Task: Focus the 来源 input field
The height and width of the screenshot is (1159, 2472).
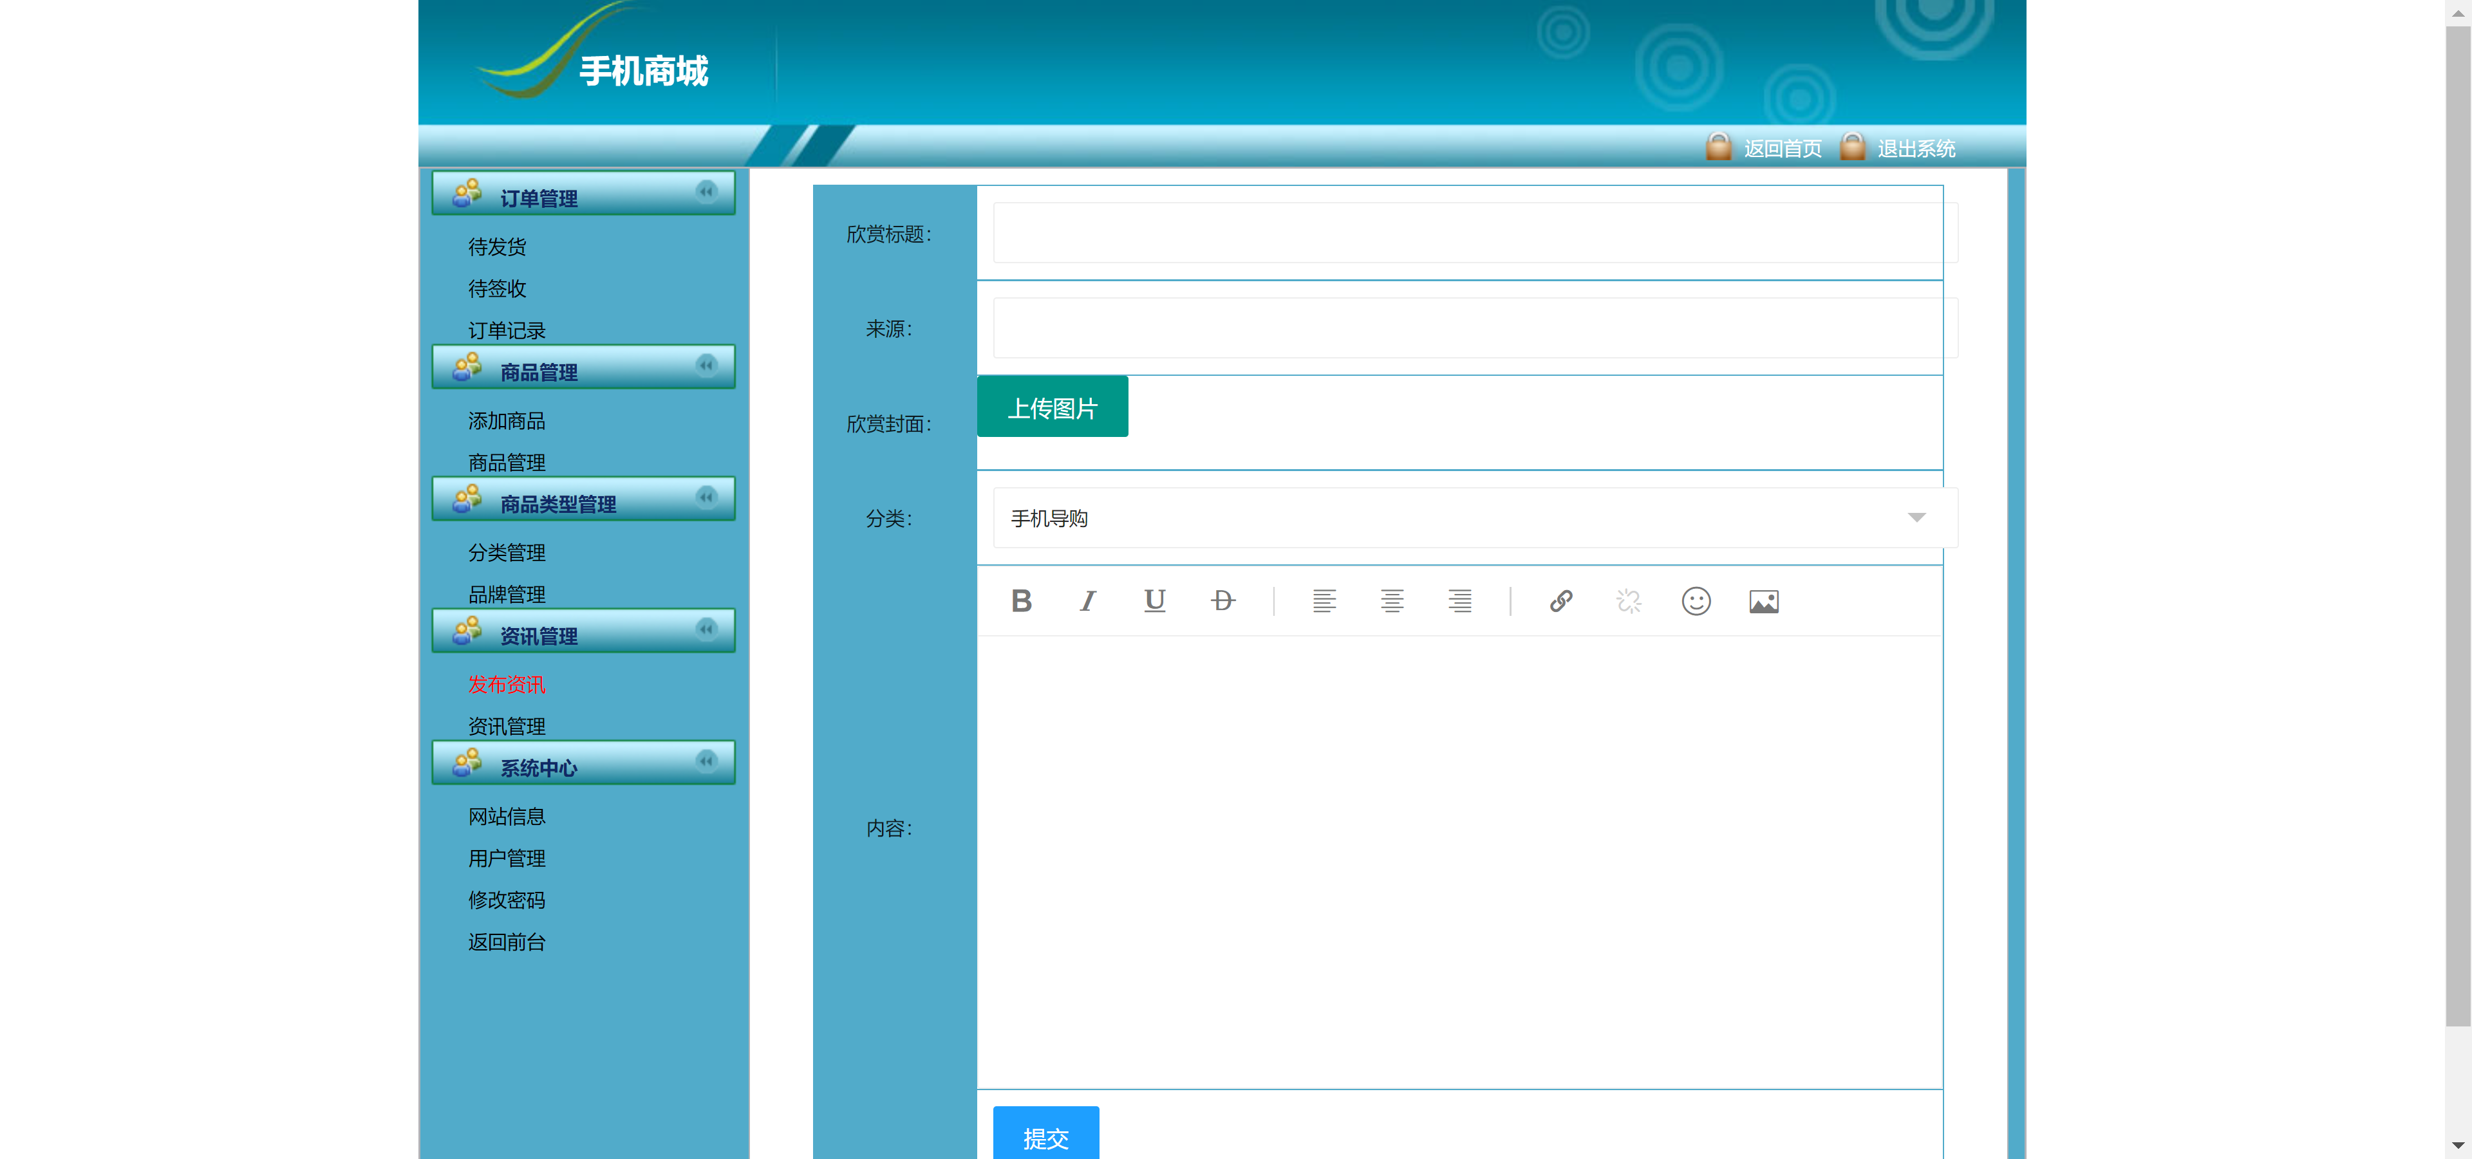Action: 1475,328
